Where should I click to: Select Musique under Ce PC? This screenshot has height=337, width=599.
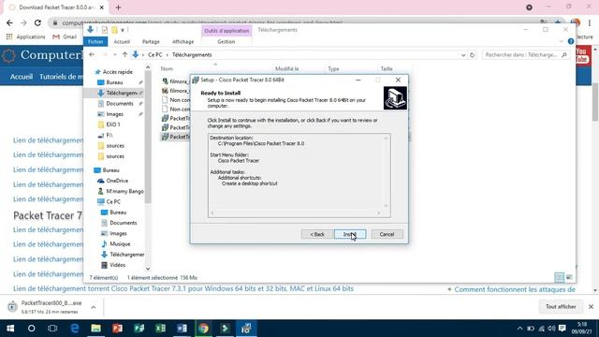click(120, 243)
